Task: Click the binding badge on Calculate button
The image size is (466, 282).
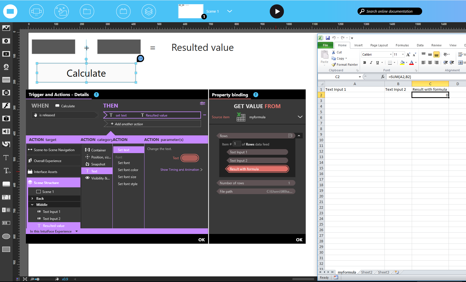Action: pyautogui.click(x=141, y=58)
